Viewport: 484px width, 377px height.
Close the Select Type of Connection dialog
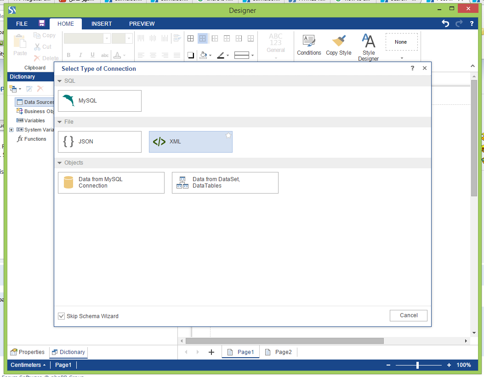tap(425, 68)
